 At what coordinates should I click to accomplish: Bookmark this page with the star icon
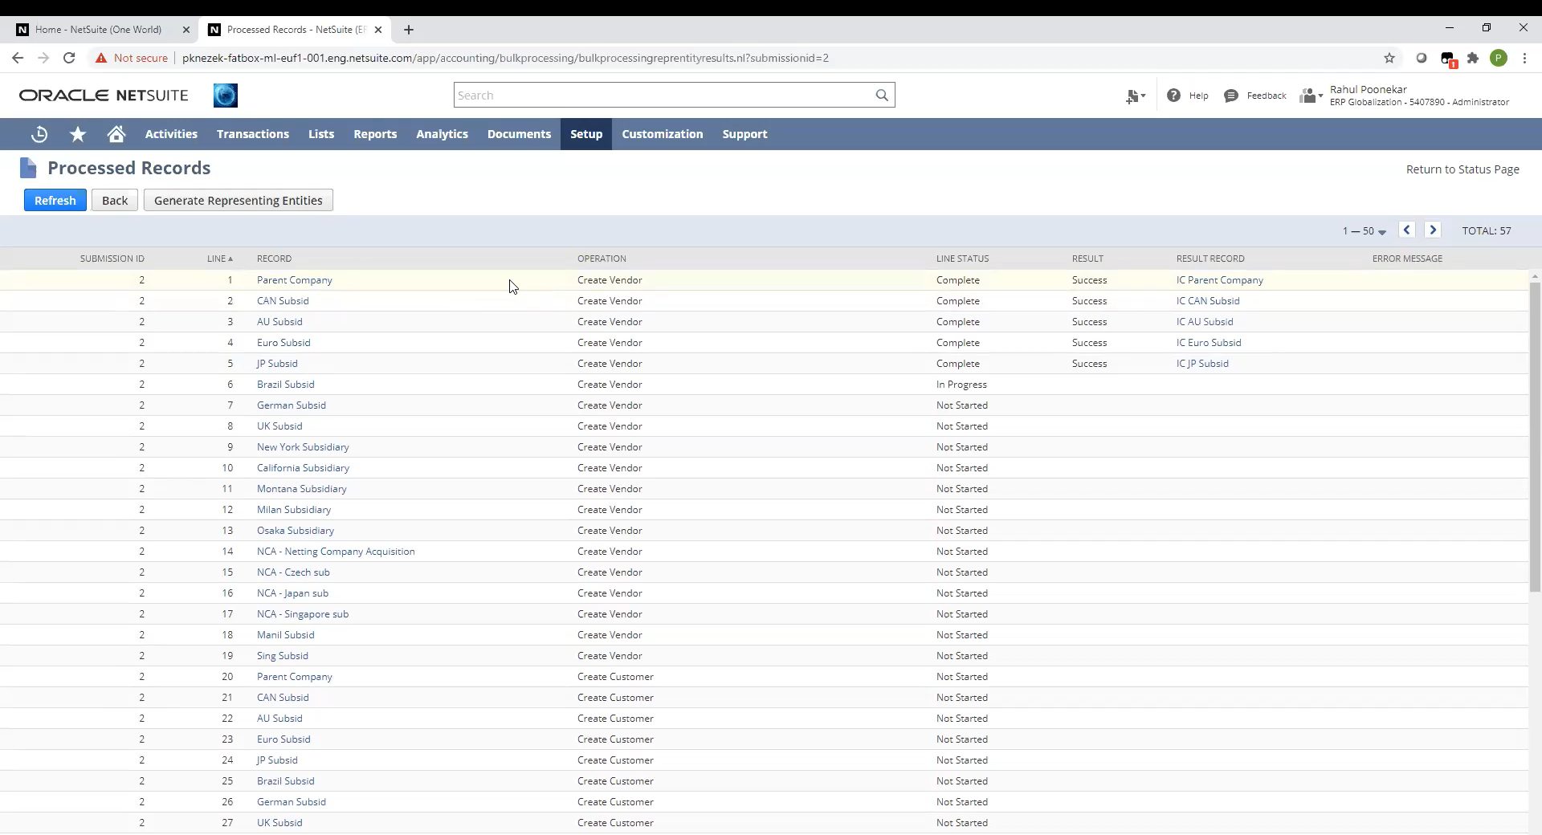tap(1389, 58)
